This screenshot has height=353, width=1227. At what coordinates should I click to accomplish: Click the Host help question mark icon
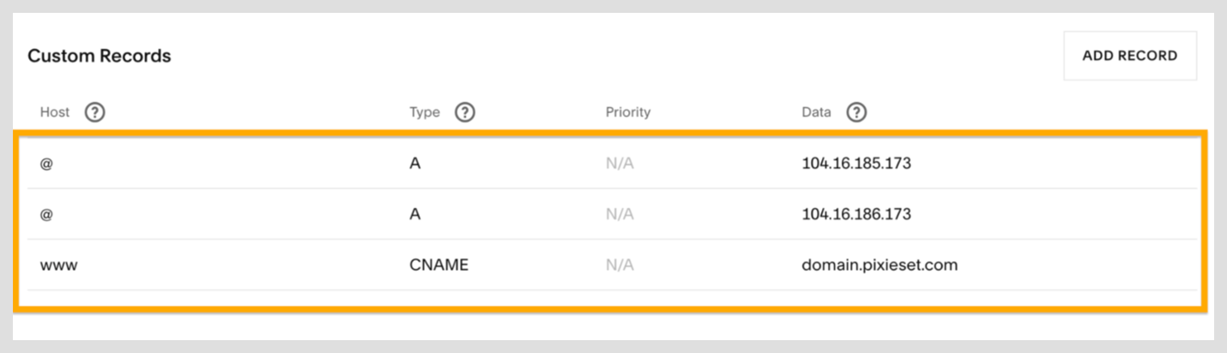coord(95,112)
